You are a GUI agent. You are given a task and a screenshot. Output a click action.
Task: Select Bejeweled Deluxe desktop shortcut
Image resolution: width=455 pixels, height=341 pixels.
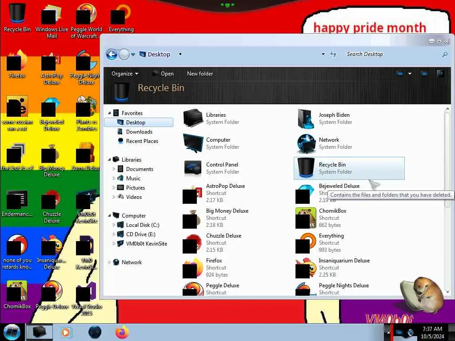pyautogui.click(x=52, y=114)
